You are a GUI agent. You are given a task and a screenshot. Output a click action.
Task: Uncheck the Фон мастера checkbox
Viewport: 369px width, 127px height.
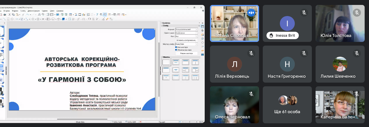tap(176, 47)
